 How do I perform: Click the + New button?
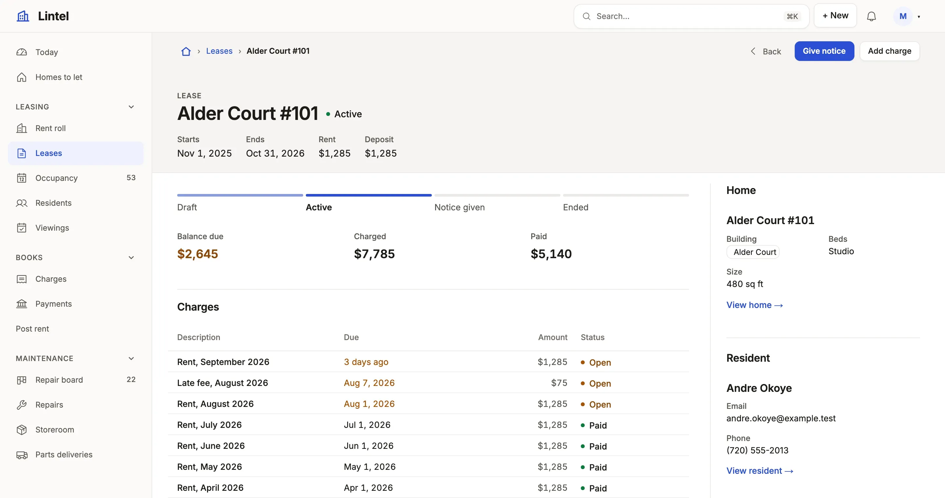(835, 15)
